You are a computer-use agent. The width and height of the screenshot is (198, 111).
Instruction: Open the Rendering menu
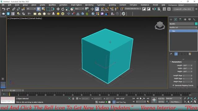tap(89, 5)
